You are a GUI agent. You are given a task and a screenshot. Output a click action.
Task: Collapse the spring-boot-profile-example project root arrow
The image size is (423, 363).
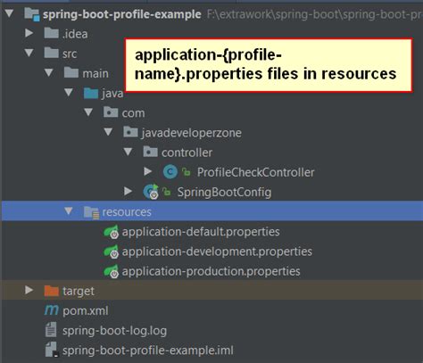[9, 13]
